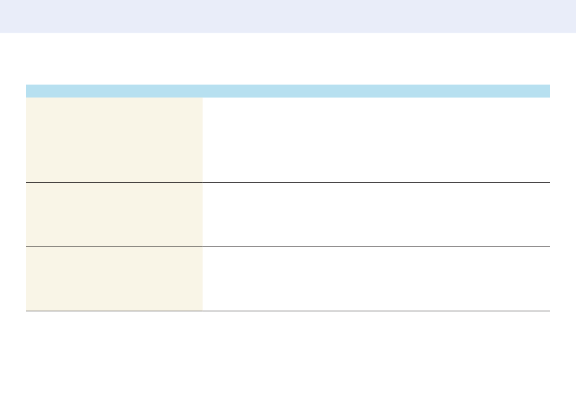
Task: Click the beige and white boundary in third row
Action: click(x=203, y=279)
